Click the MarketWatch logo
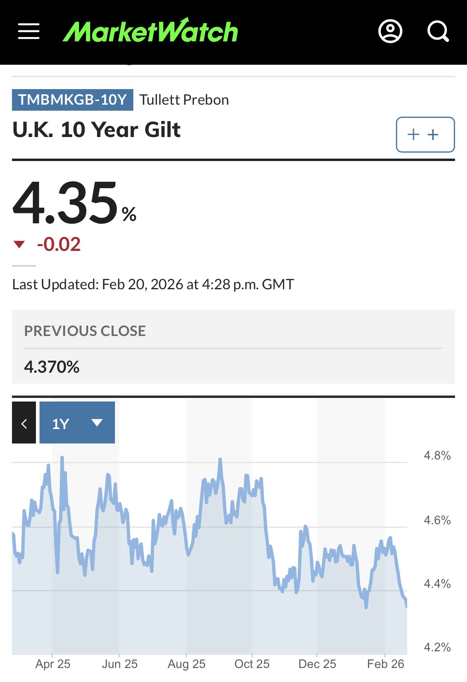This screenshot has height=682, width=467. pos(150,31)
